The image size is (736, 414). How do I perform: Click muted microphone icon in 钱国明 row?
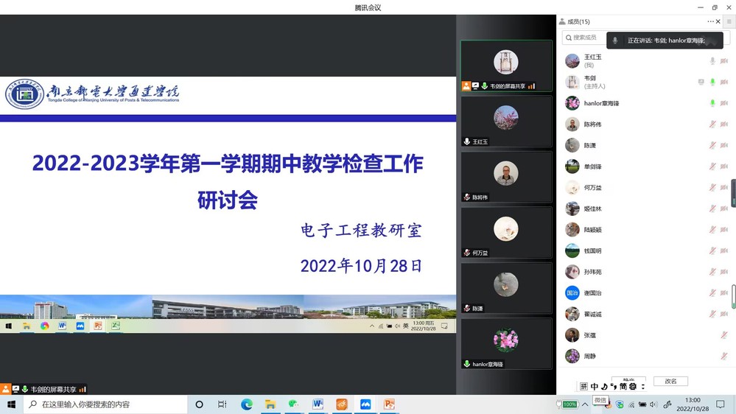click(712, 250)
